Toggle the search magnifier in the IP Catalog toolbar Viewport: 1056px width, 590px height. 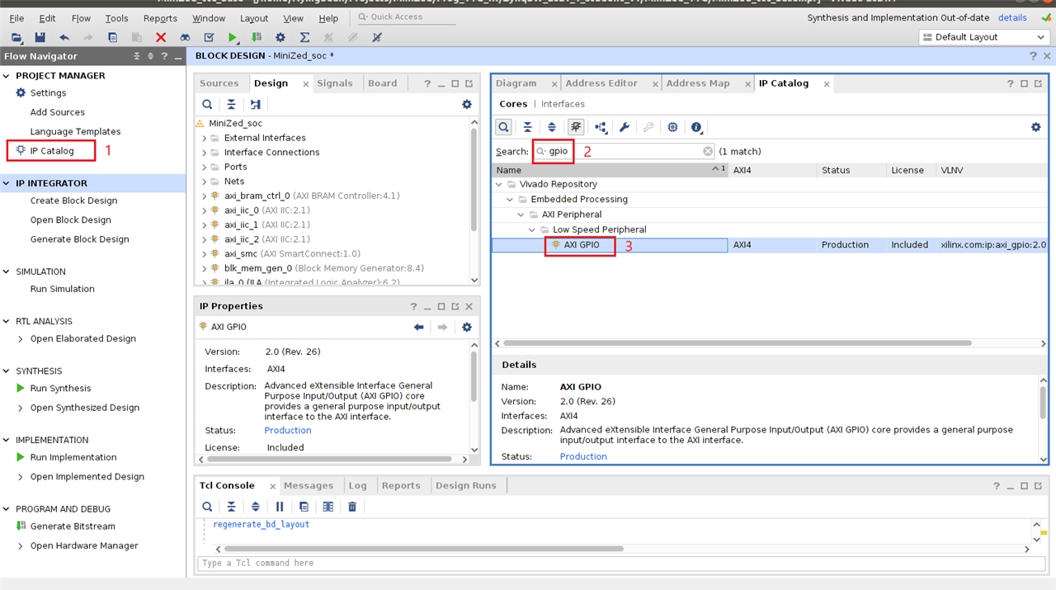point(503,127)
